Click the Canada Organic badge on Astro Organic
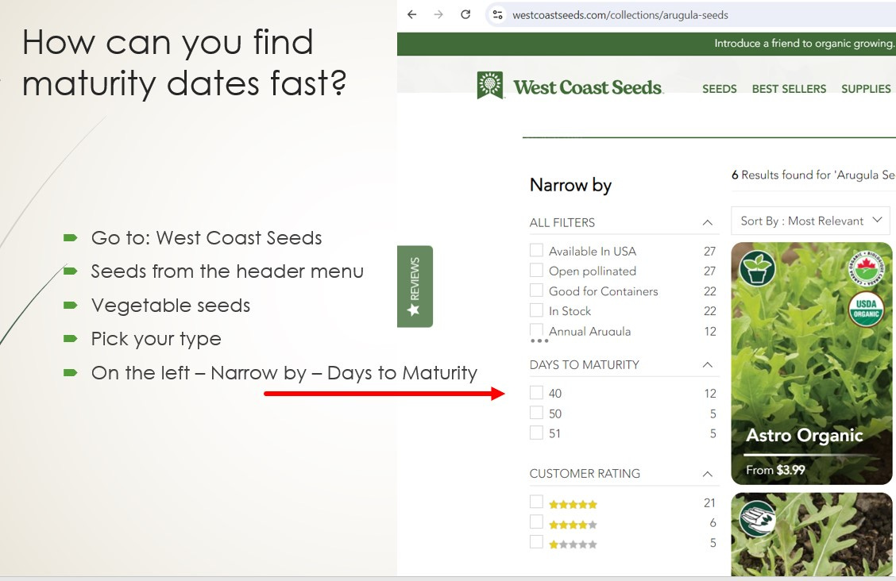The image size is (896, 581). (867, 267)
